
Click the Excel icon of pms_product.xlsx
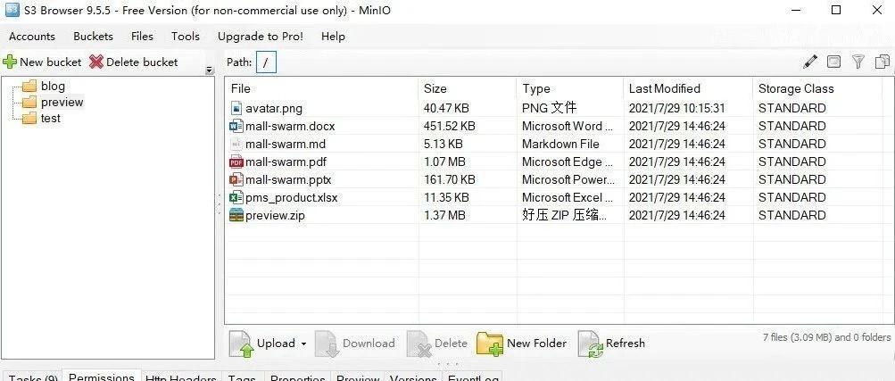pos(236,198)
